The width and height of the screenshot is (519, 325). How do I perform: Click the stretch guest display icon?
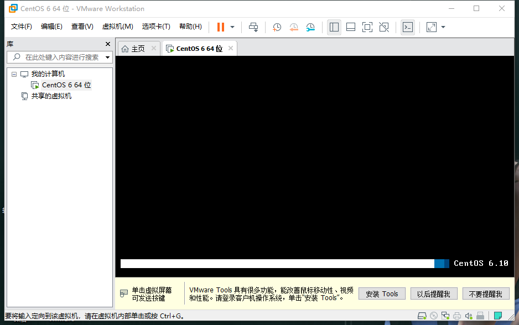(431, 27)
